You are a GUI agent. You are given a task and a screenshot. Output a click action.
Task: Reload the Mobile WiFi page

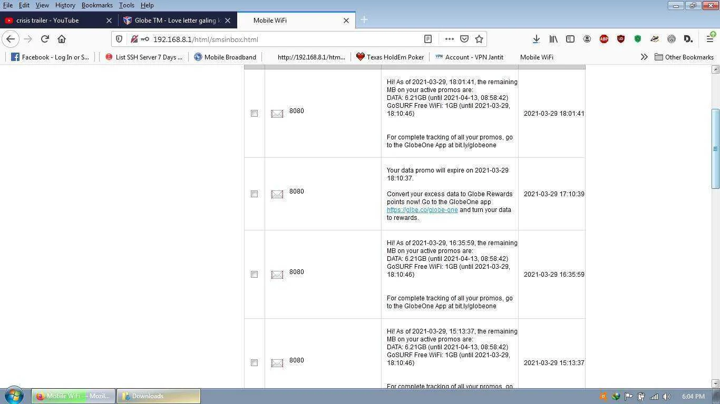(45, 39)
